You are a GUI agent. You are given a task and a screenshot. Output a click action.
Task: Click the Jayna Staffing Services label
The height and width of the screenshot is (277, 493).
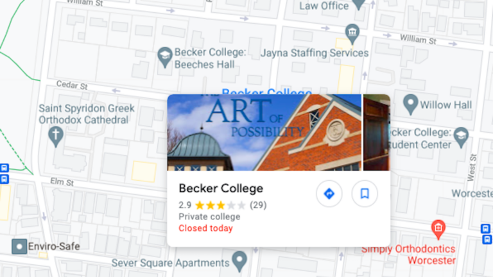315,53
